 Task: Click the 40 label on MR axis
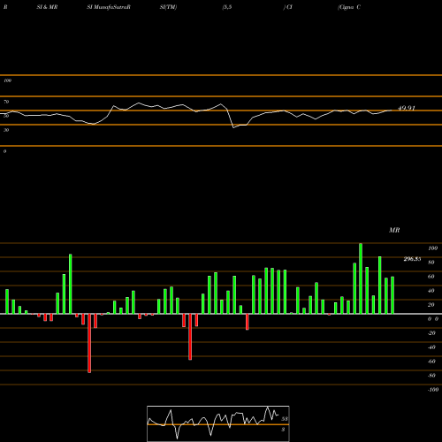click(x=431, y=291)
